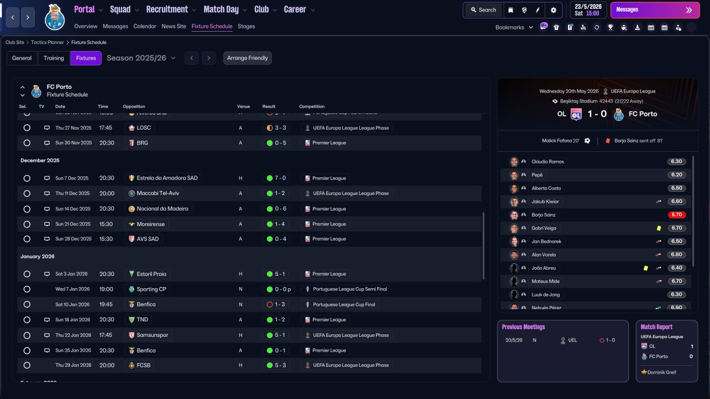710x399 pixels.
Task: Click the circular refresh icon in bookmarks bar
Action: point(597,27)
